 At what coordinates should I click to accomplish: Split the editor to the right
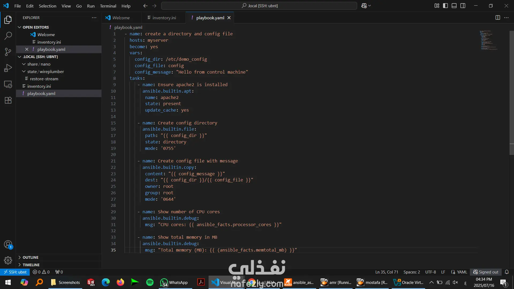point(498,18)
